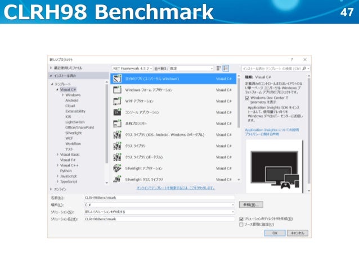Click the portable iOS Android class library icon
This screenshot has width=359, height=269.
(x=117, y=135)
